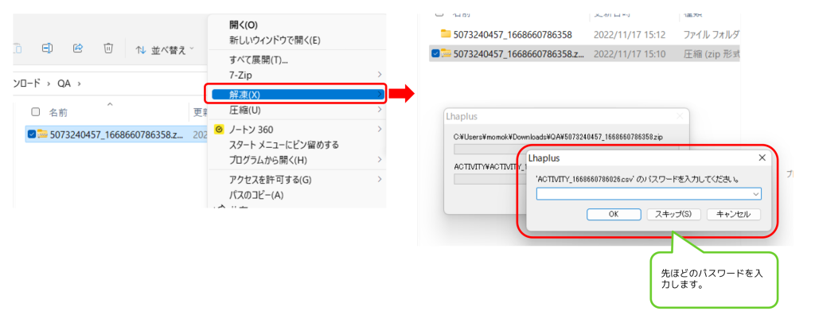Click the QA breadcrumb folder

point(64,84)
